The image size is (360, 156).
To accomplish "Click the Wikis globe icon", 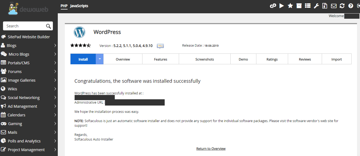I will click(x=3, y=89).
